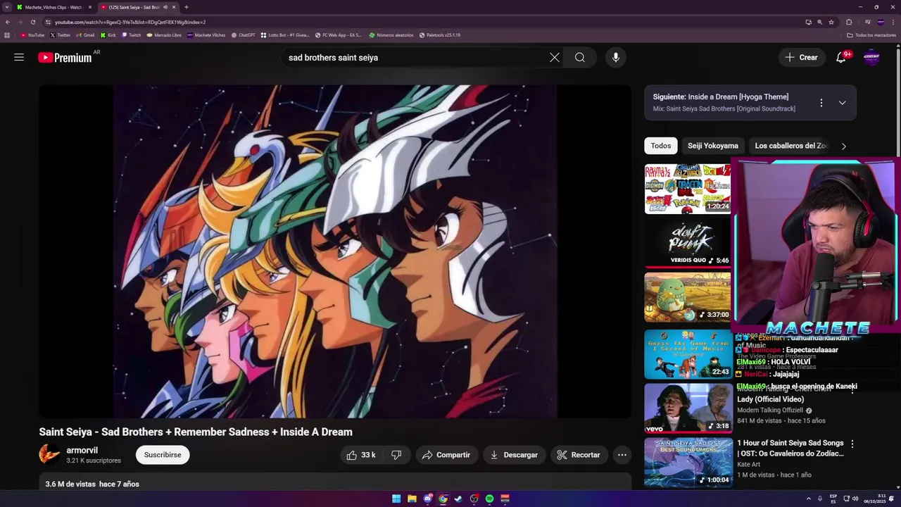Open the new tab plus button
The height and width of the screenshot is (507, 901).
click(x=186, y=7)
